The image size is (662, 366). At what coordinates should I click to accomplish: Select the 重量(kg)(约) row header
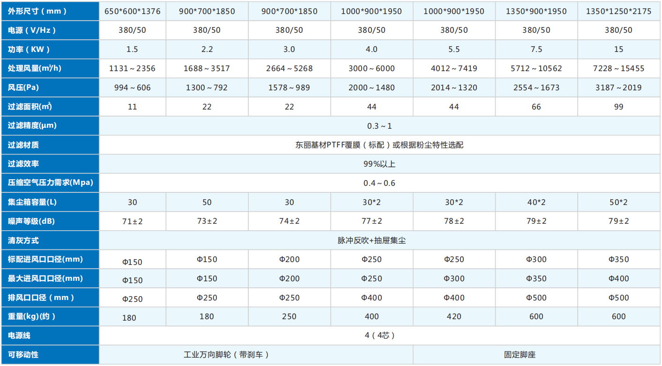click(x=50, y=317)
